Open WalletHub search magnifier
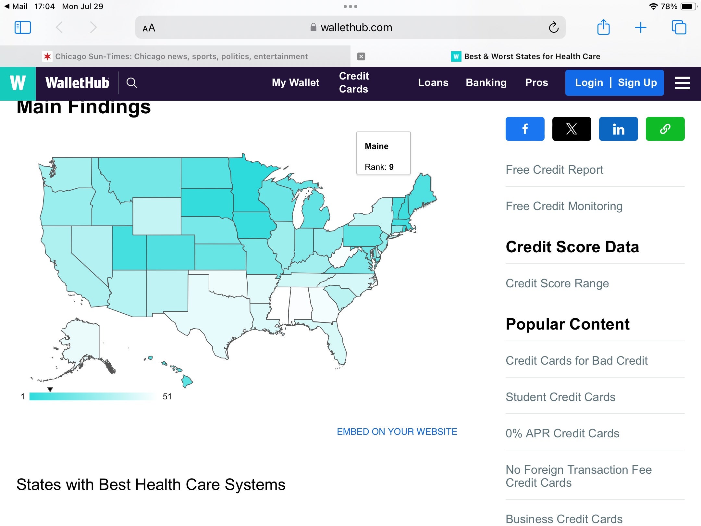This screenshot has width=701, height=526. (x=131, y=83)
